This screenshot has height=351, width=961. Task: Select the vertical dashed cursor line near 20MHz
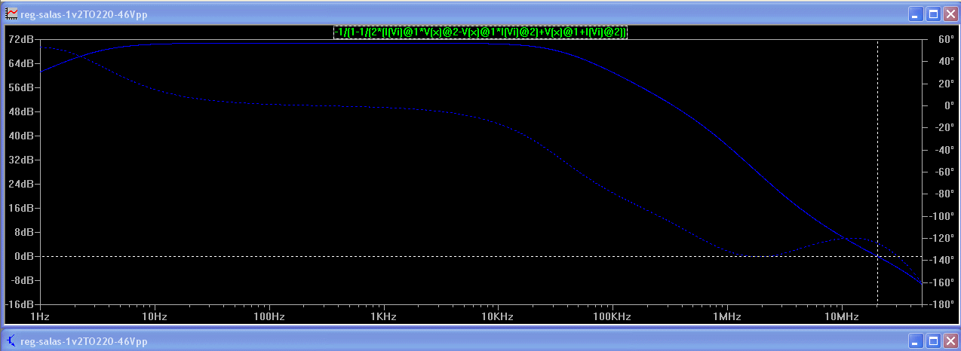point(877,172)
